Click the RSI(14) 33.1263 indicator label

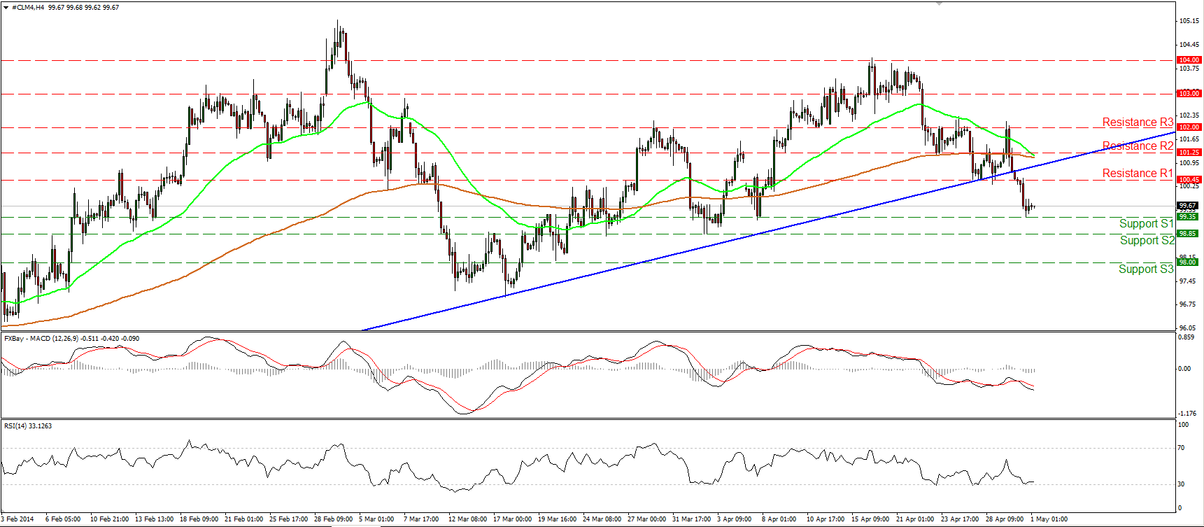pos(28,426)
